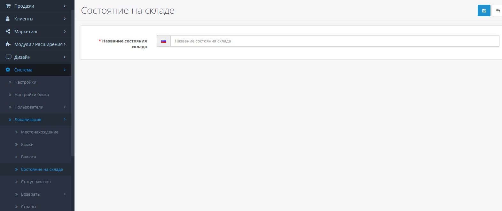
Task: Focus the Название состояния склада text field
Action: [334, 41]
